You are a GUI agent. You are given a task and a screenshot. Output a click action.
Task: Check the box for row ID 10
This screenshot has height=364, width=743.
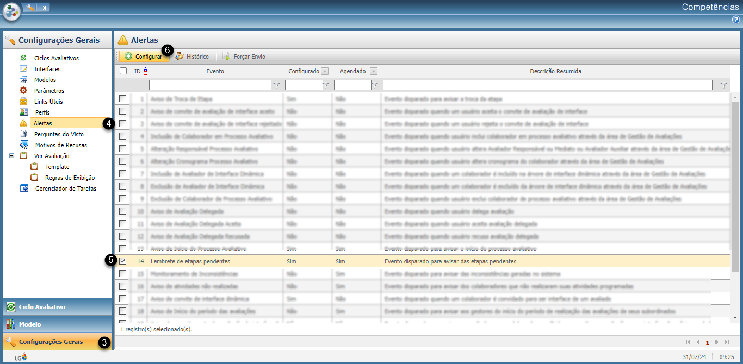click(123, 211)
